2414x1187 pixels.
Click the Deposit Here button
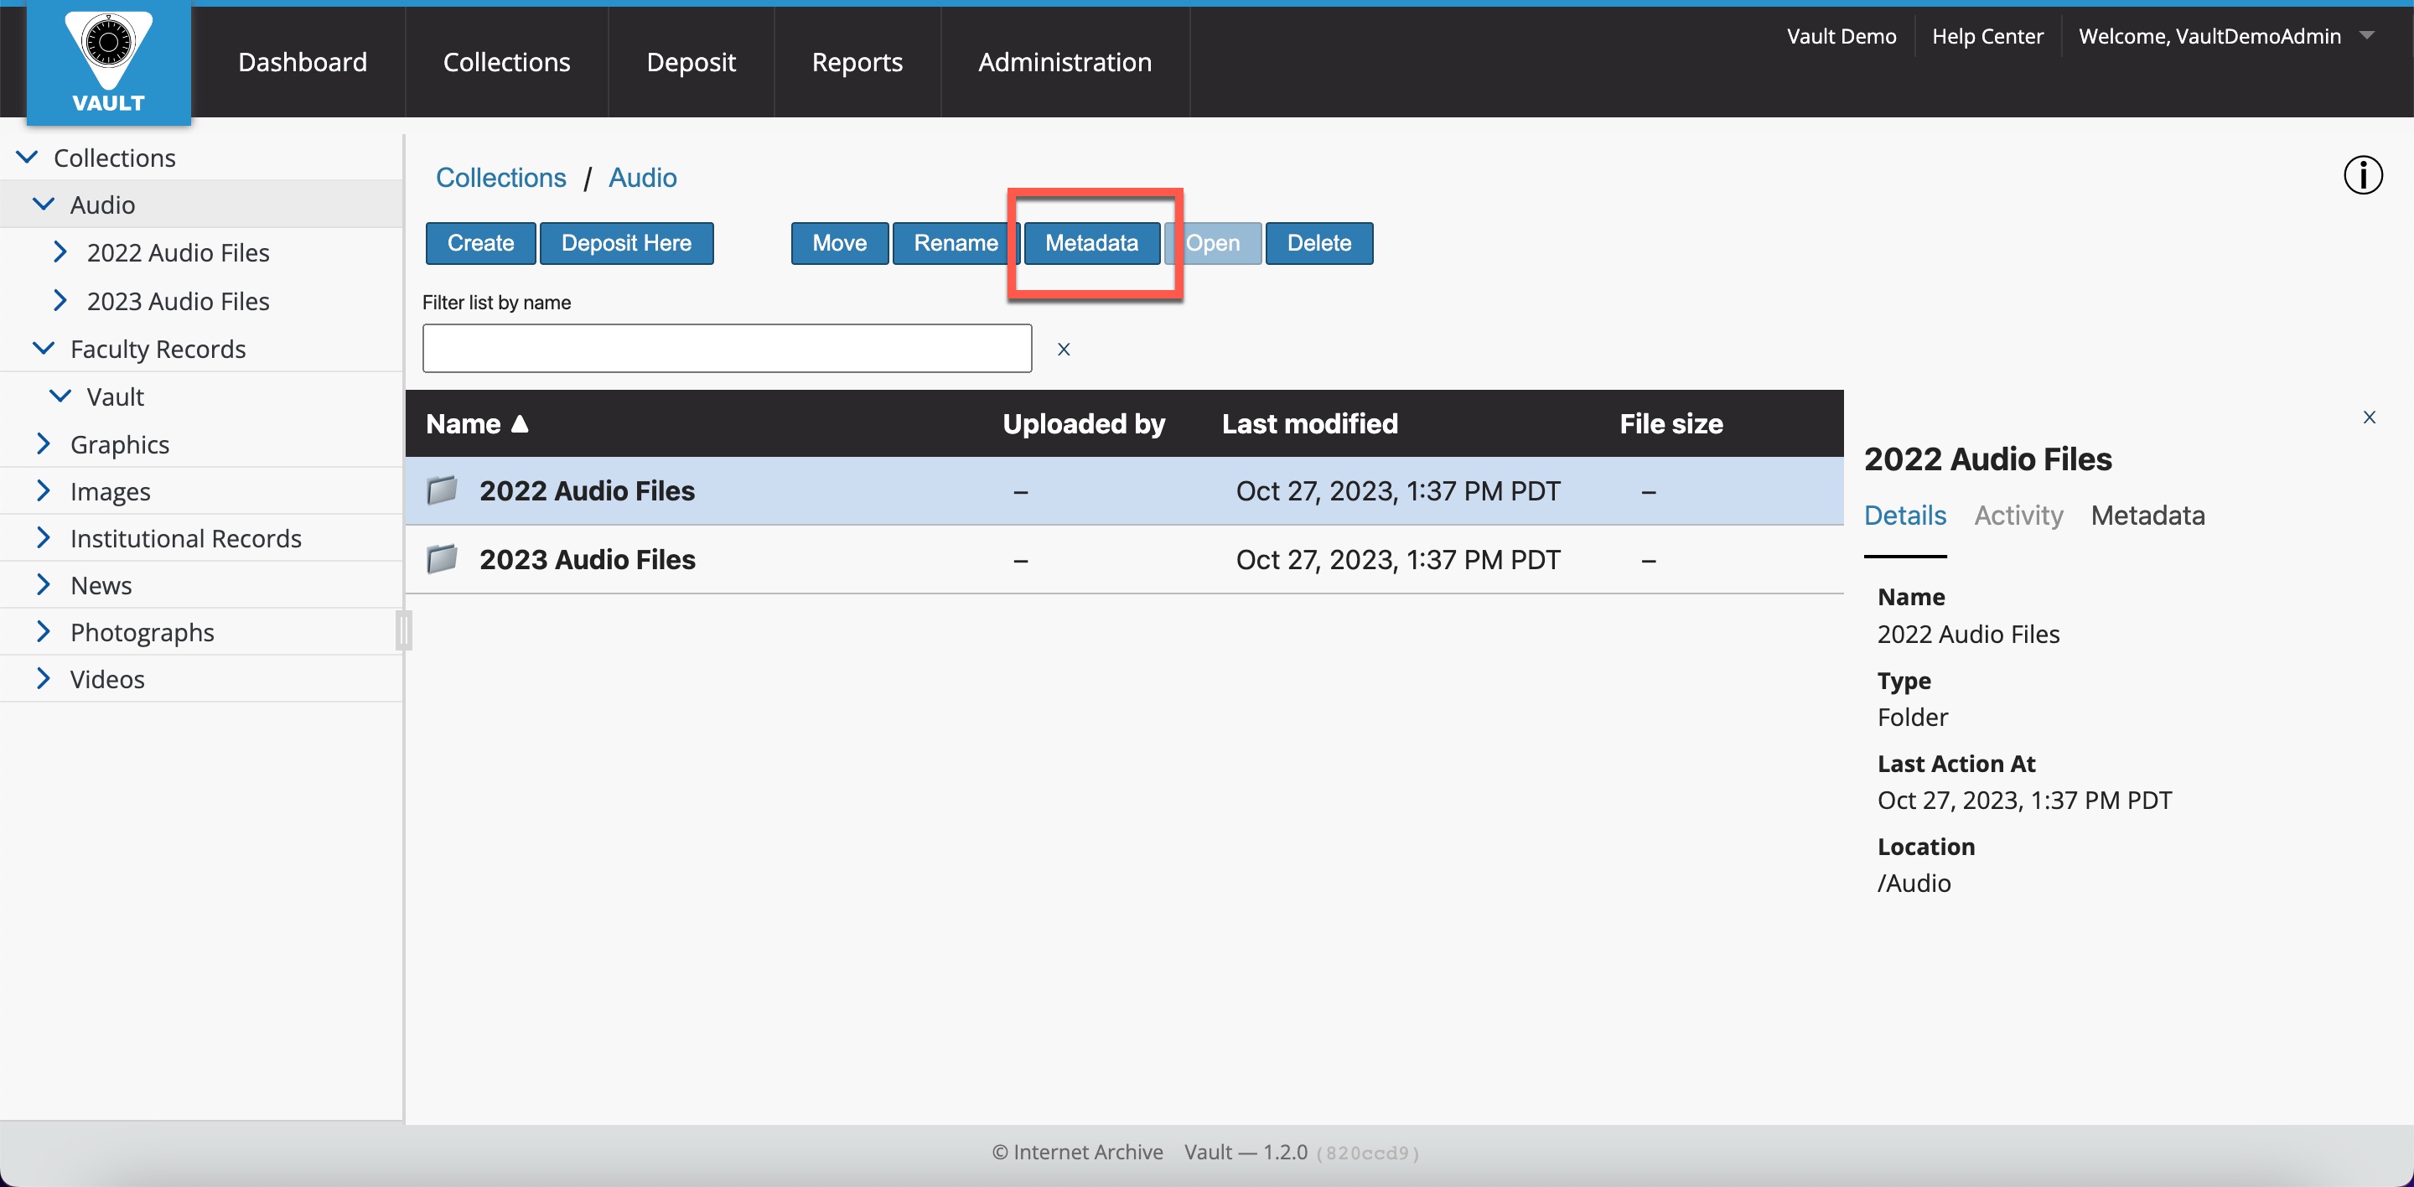point(626,244)
